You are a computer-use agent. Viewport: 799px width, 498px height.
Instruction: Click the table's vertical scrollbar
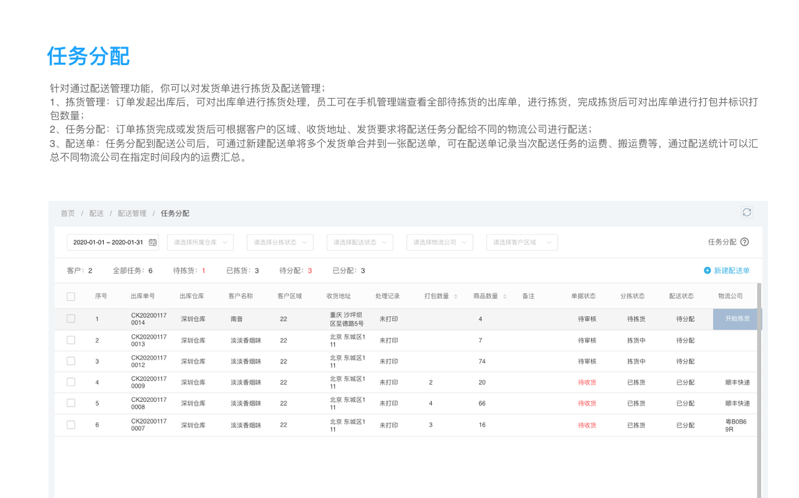coord(759,391)
